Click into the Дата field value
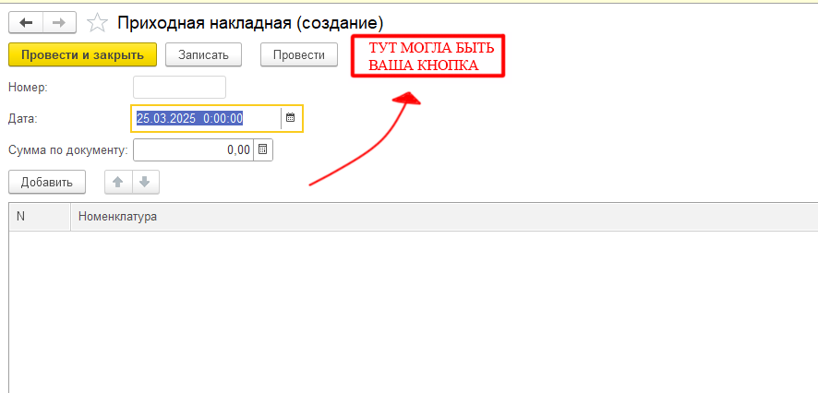The image size is (818, 393). click(x=207, y=118)
